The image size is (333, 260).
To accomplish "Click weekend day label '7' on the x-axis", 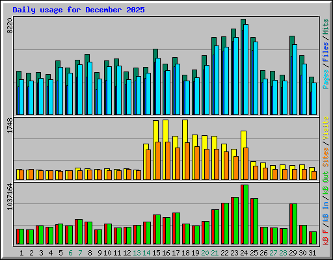I will pos(80,253).
